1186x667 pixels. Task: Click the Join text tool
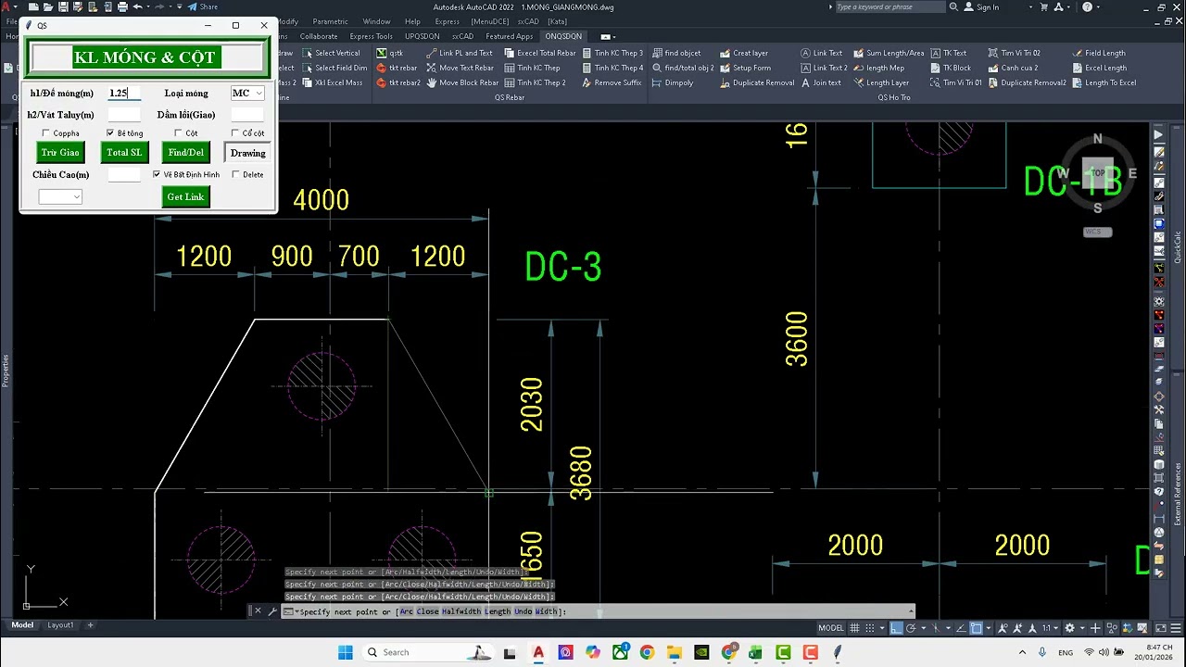tap(820, 82)
